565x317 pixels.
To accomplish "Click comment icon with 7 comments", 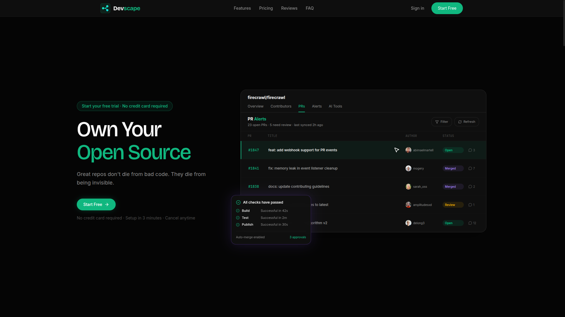I will tap(470, 168).
